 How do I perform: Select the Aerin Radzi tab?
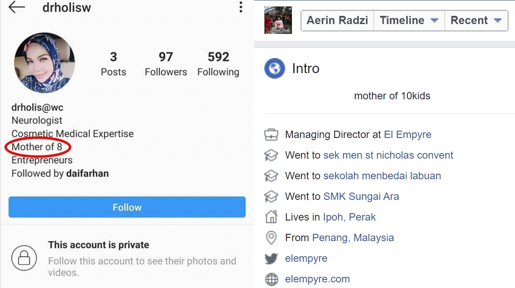(x=337, y=20)
